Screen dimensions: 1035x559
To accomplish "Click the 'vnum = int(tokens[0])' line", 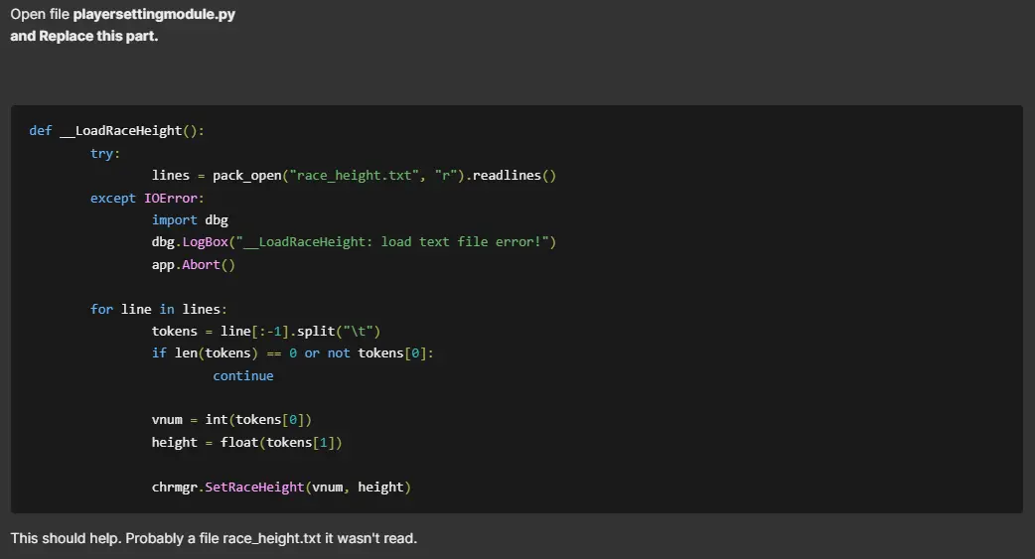I will (238, 420).
